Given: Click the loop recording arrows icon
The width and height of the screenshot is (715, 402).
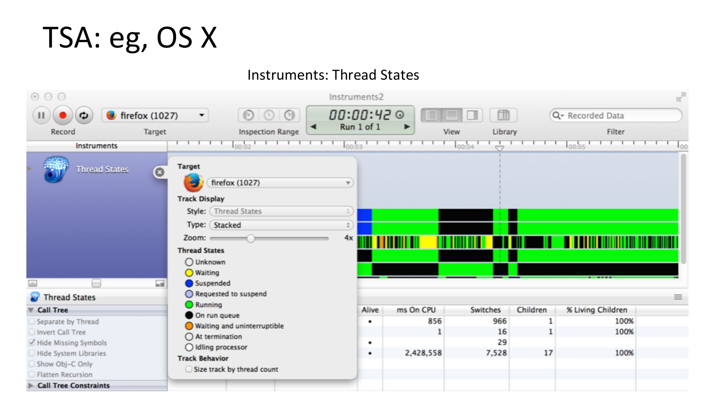Looking at the screenshot, I should [x=84, y=115].
